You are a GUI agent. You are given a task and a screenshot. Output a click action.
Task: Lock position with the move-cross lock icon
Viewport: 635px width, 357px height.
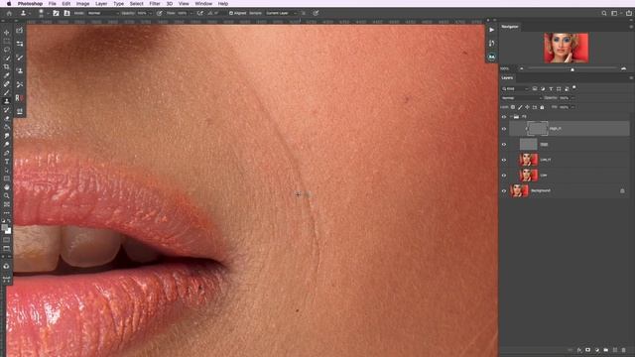(x=527, y=107)
